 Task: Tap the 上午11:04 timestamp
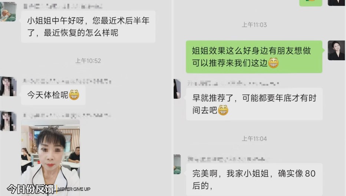(x=254, y=139)
